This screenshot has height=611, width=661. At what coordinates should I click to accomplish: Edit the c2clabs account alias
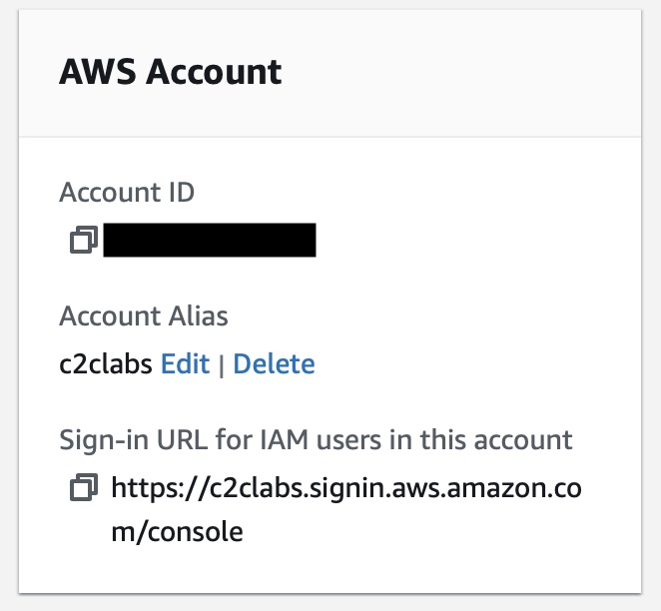pos(186,363)
